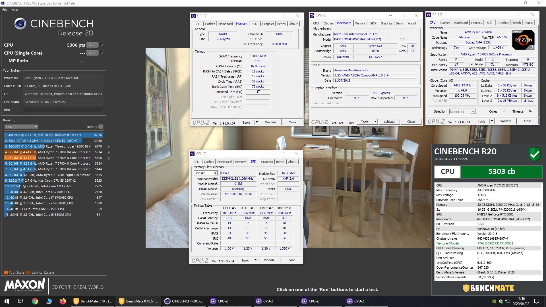
Task: Switch to second BenchMate 0.10.5 | taskbar item
Action: click(x=138, y=301)
